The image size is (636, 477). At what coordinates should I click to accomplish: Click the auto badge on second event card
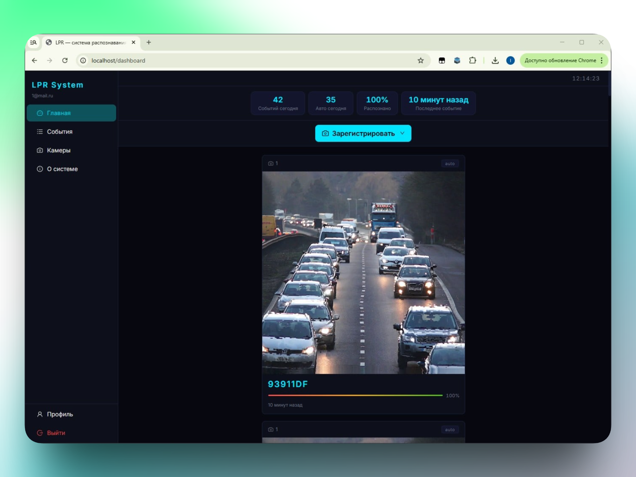tap(450, 429)
